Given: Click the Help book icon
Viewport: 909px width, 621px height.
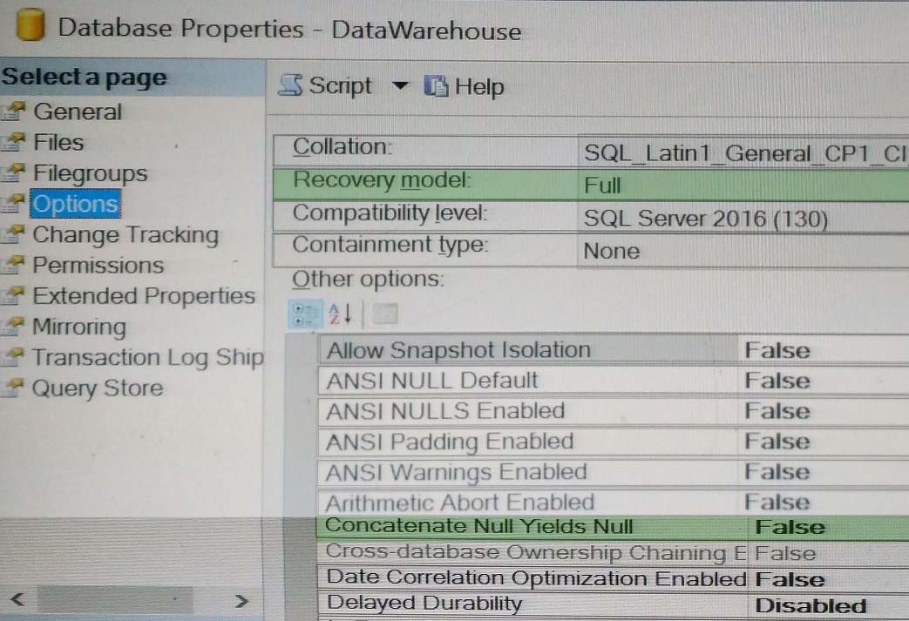Looking at the screenshot, I should click(x=436, y=85).
